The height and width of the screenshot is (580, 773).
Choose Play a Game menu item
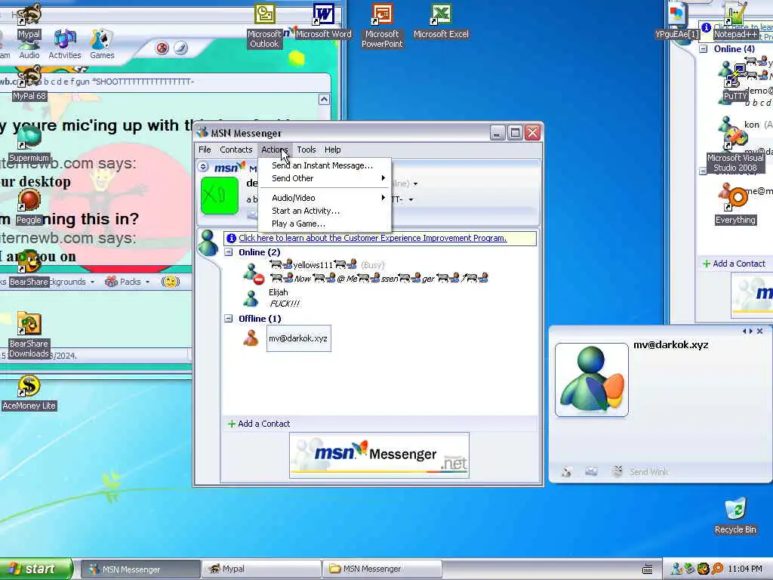click(325, 224)
